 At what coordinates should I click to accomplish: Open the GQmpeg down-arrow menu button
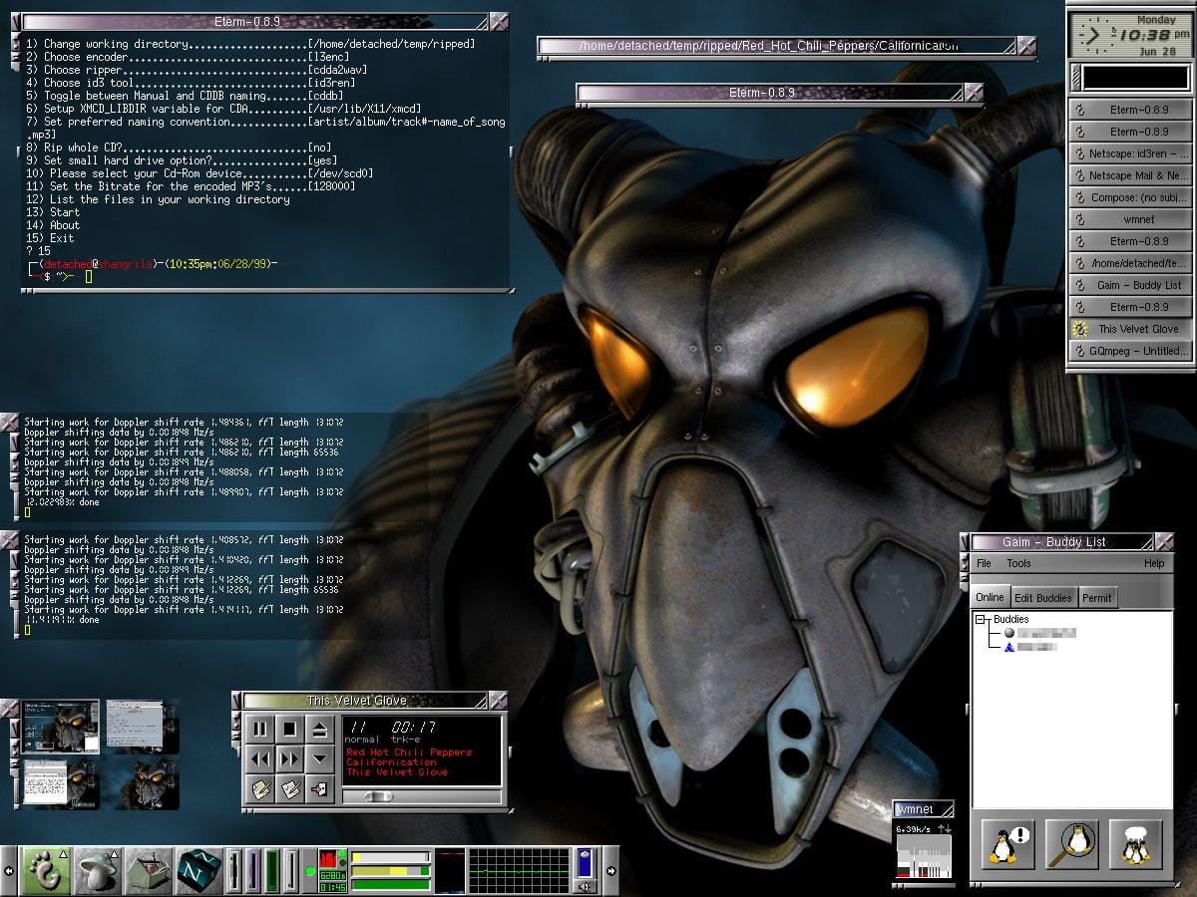(319, 758)
